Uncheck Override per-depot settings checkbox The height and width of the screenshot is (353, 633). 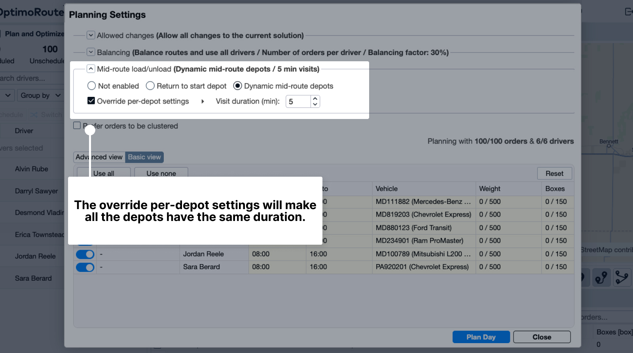91,101
